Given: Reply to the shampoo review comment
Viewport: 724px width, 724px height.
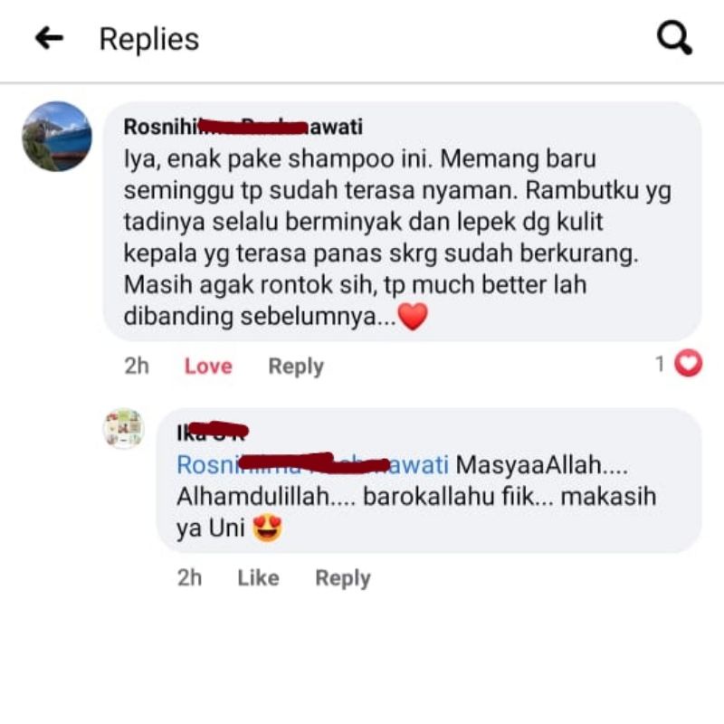Looking at the screenshot, I should point(296,367).
